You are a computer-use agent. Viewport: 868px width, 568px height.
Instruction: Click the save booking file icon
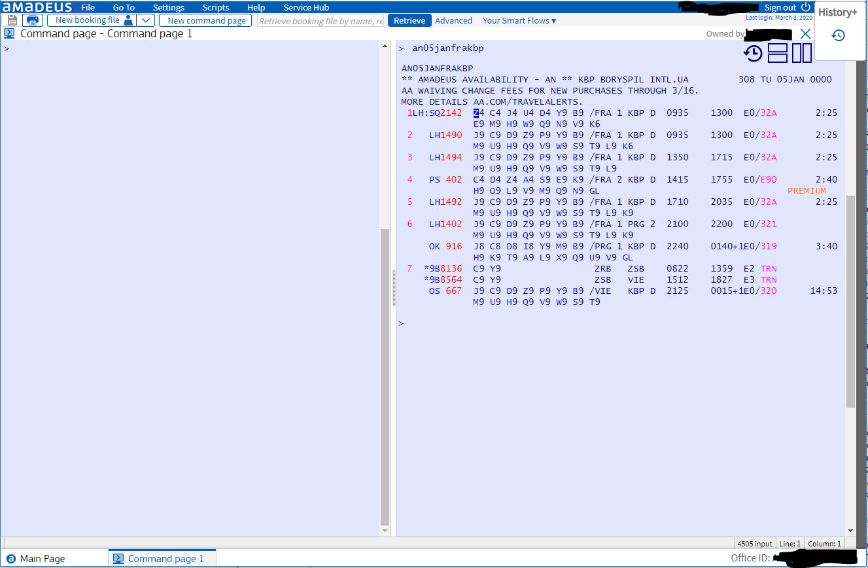(x=12, y=20)
